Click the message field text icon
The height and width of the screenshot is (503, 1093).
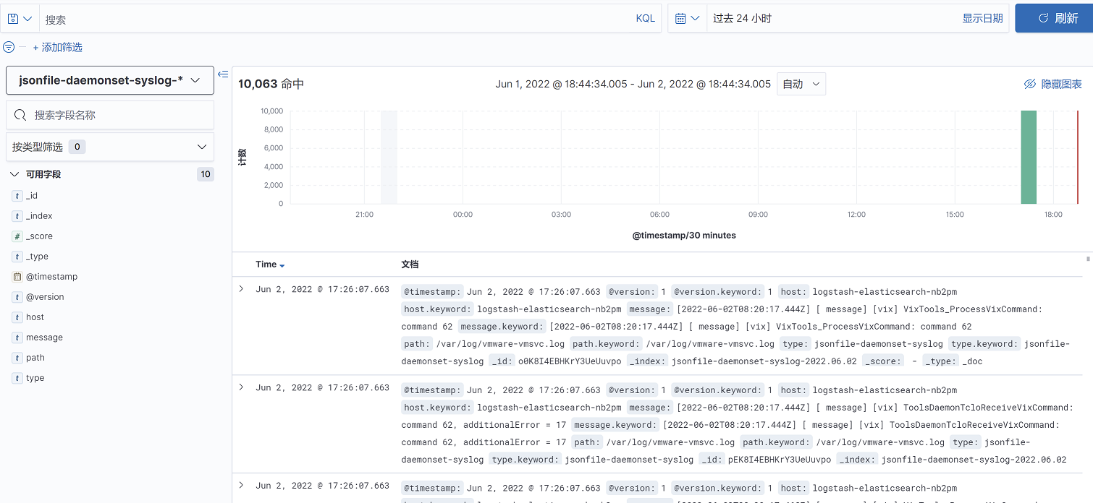click(17, 338)
